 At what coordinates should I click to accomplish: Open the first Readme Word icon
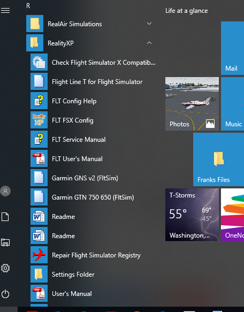tap(39, 216)
